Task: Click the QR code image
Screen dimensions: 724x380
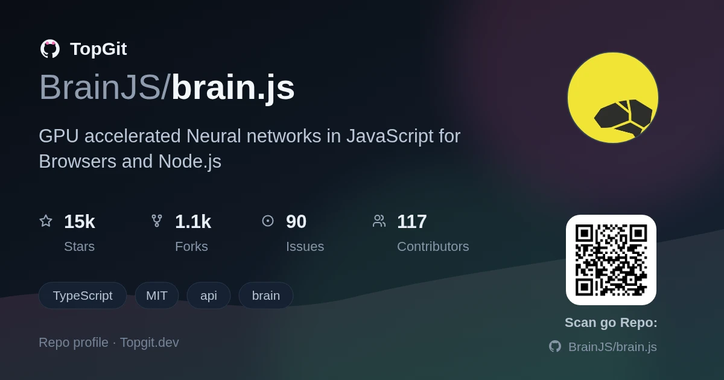Action: tap(611, 260)
